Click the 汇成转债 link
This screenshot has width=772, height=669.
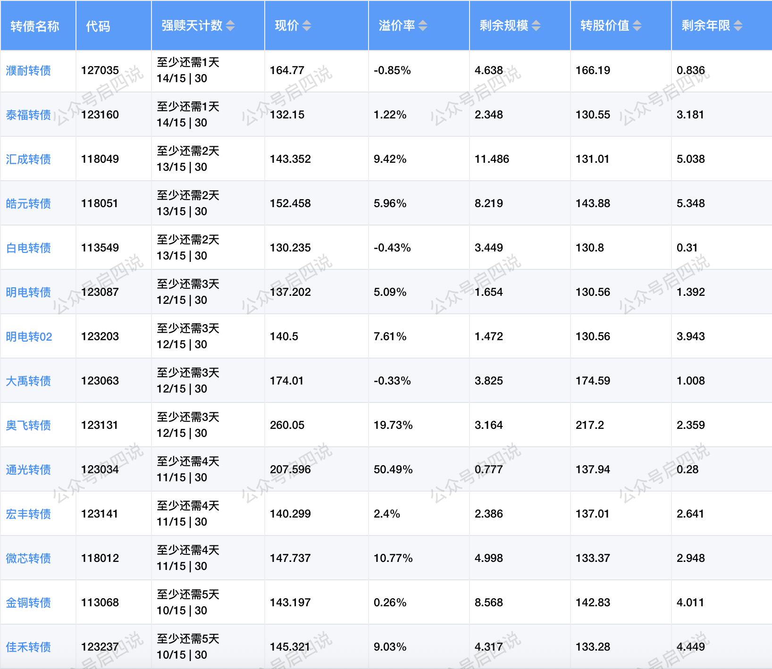(28, 159)
